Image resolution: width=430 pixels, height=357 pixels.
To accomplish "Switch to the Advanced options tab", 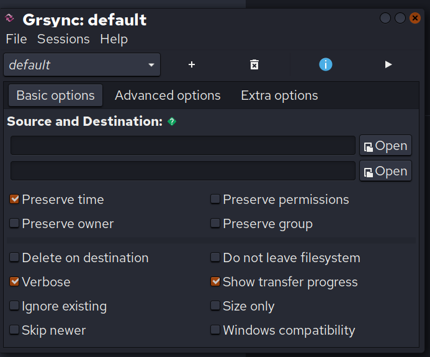I will click(168, 95).
